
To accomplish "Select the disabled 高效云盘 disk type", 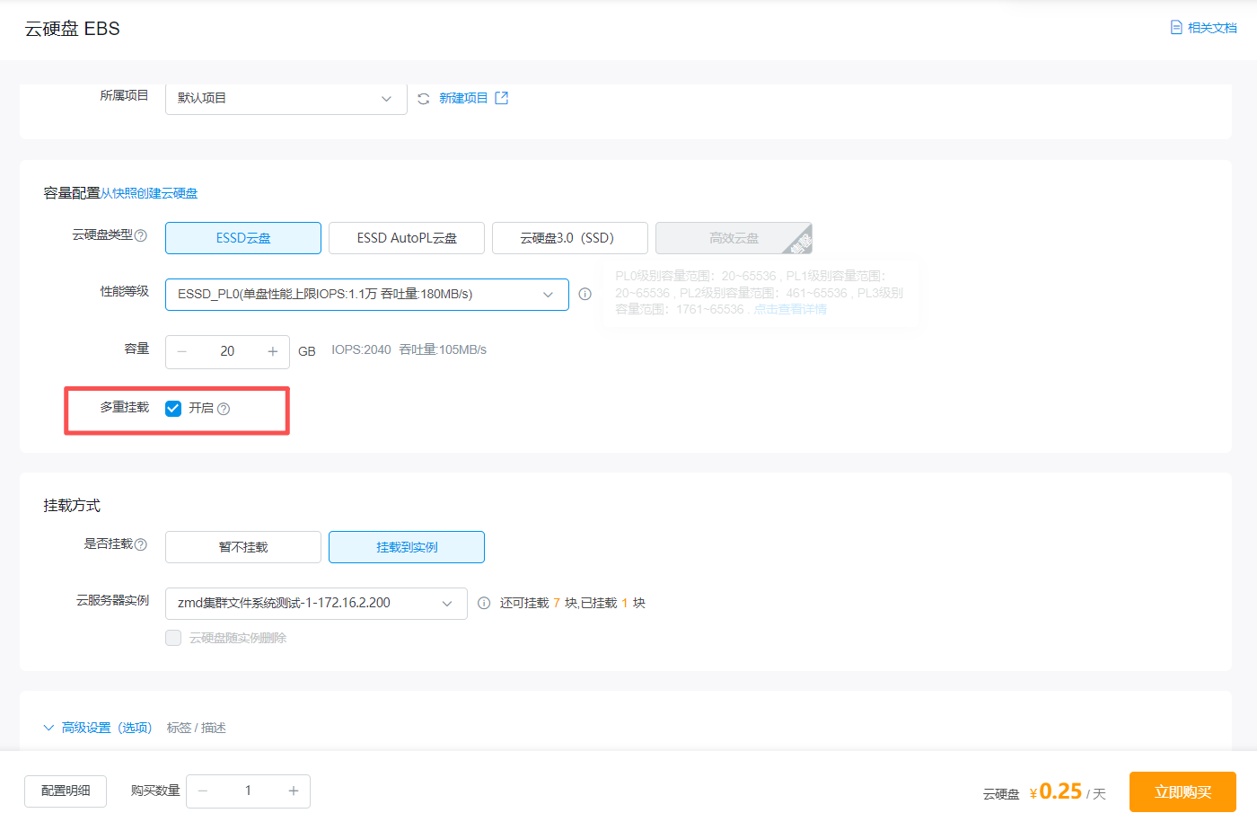I will coord(734,238).
